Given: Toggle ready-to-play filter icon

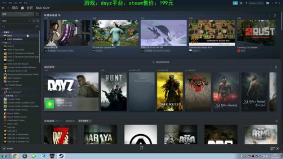Looking at the screenshot, I should pos(38,21).
